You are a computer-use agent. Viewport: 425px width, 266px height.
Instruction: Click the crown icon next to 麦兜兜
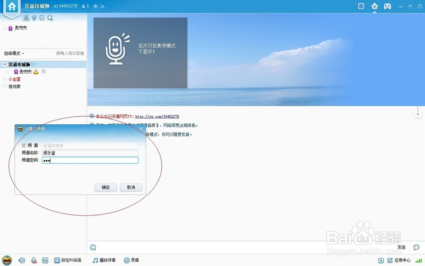click(x=36, y=72)
